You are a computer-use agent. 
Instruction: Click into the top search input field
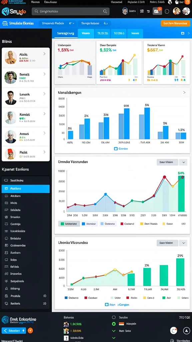point(71,11)
